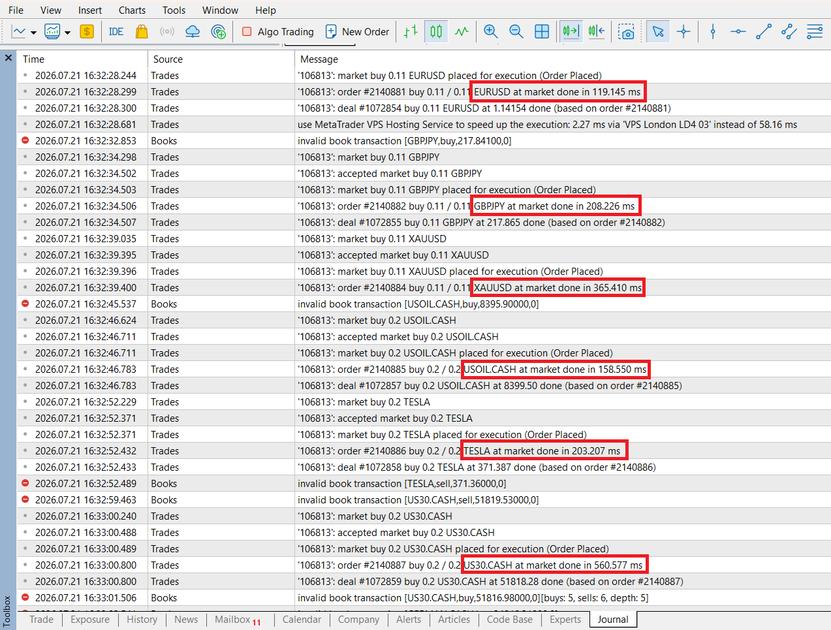The image size is (831, 630).
Task: Select the MetaTrader VPS Hosting Service message row
Action: pyautogui.click(x=424, y=124)
